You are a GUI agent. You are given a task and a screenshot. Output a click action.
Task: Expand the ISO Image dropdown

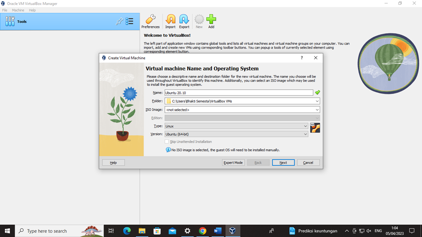pyautogui.click(x=317, y=110)
